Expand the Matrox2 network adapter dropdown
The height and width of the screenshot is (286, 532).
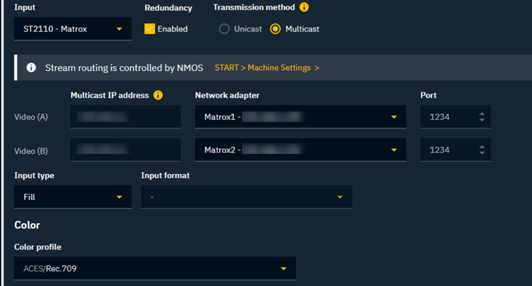click(300, 150)
